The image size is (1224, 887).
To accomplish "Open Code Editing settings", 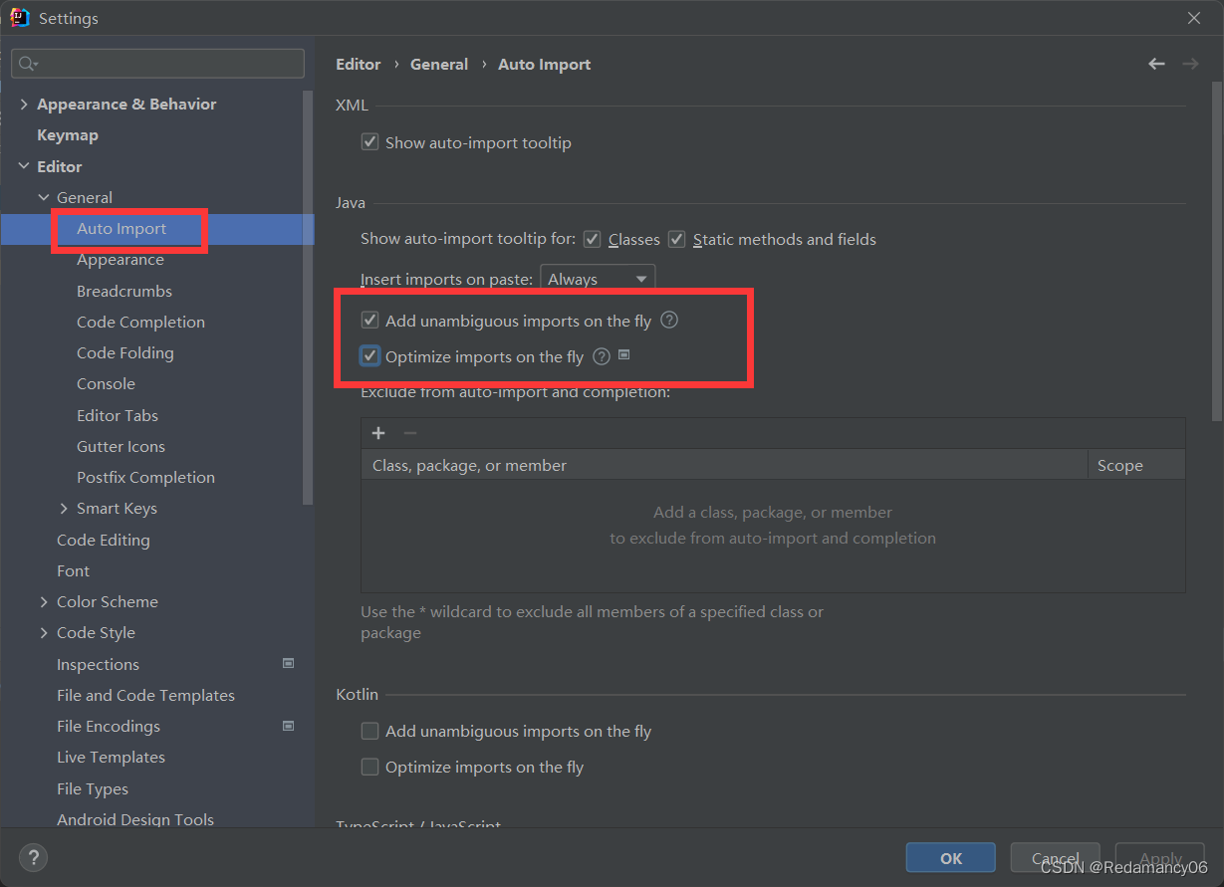I will click(x=104, y=540).
